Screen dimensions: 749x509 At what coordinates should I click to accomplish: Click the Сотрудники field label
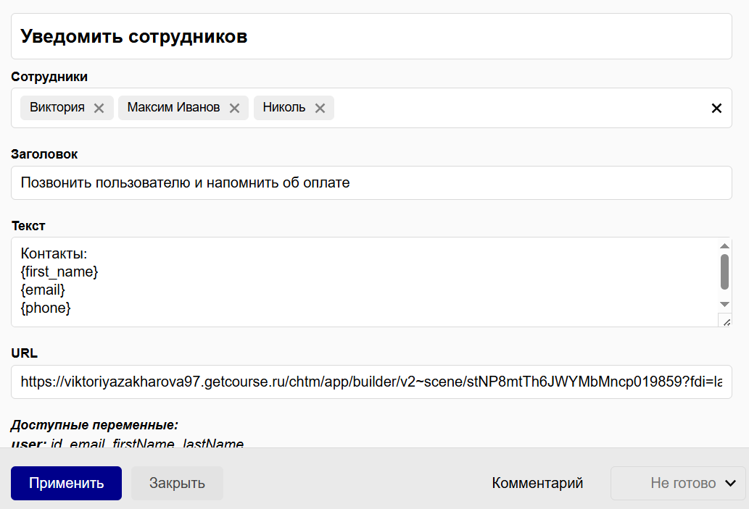point(49,77)
